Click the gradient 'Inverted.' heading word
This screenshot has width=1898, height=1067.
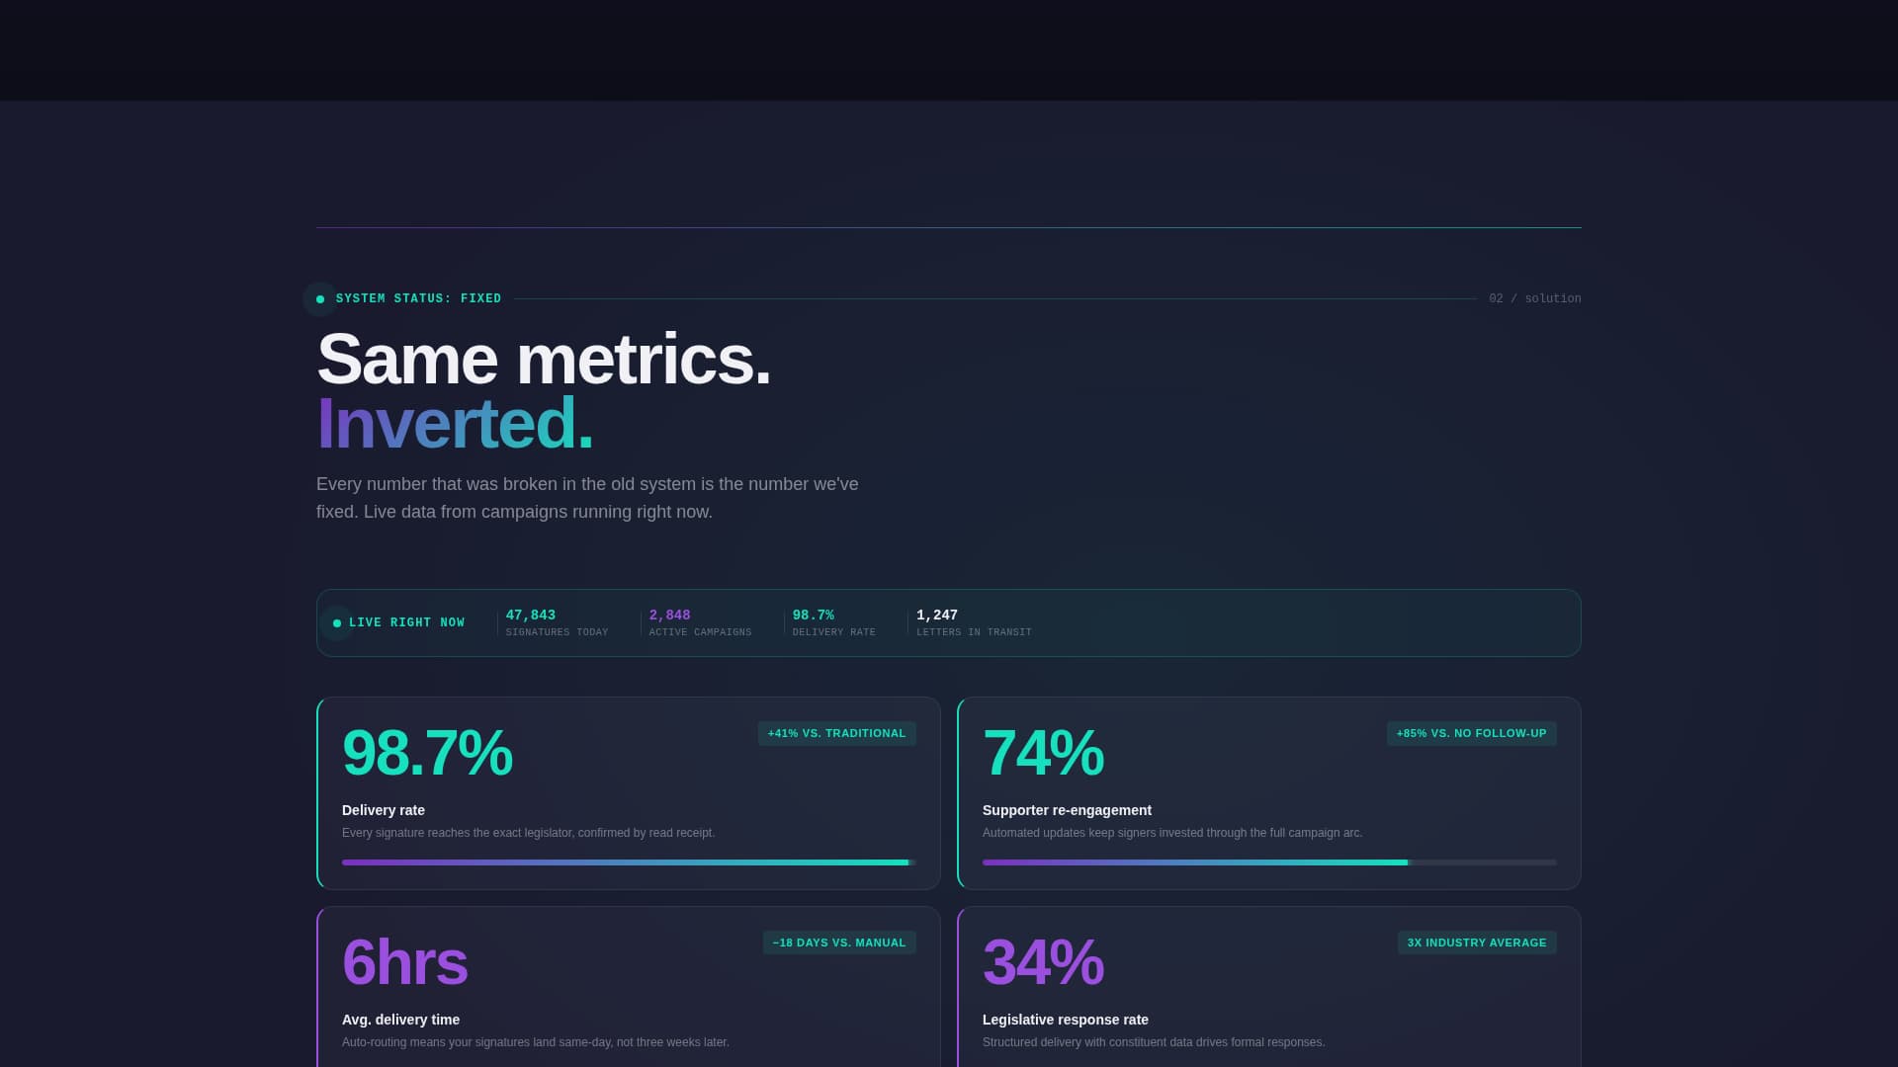455,423
